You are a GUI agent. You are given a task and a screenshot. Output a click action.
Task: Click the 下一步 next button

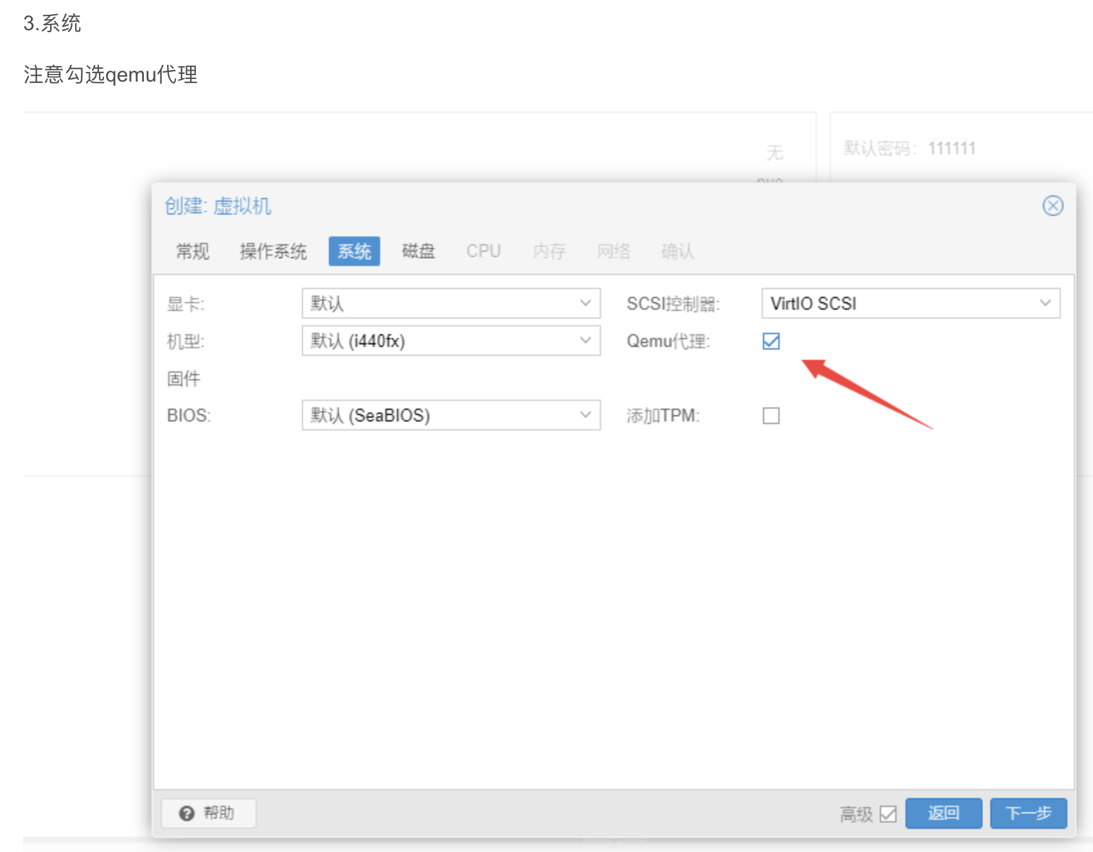pos(1027,813)
